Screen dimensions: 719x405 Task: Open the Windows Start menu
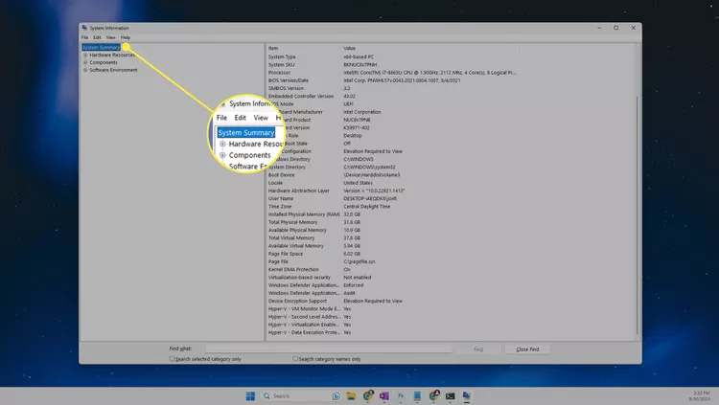(x=250, y=395)
